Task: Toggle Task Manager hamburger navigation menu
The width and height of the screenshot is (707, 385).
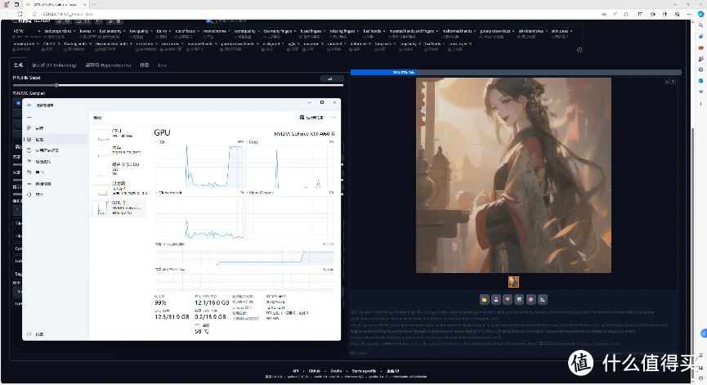Action: click(x=29, y=117)
